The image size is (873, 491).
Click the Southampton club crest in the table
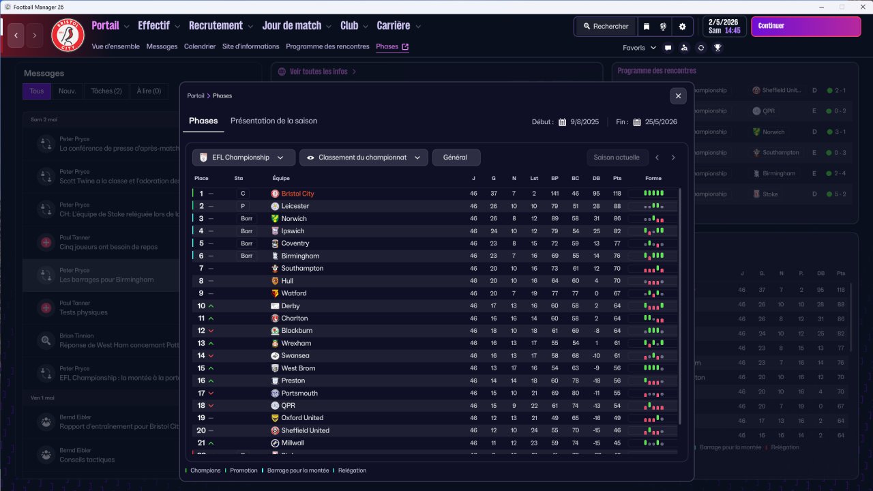(275, 269)
